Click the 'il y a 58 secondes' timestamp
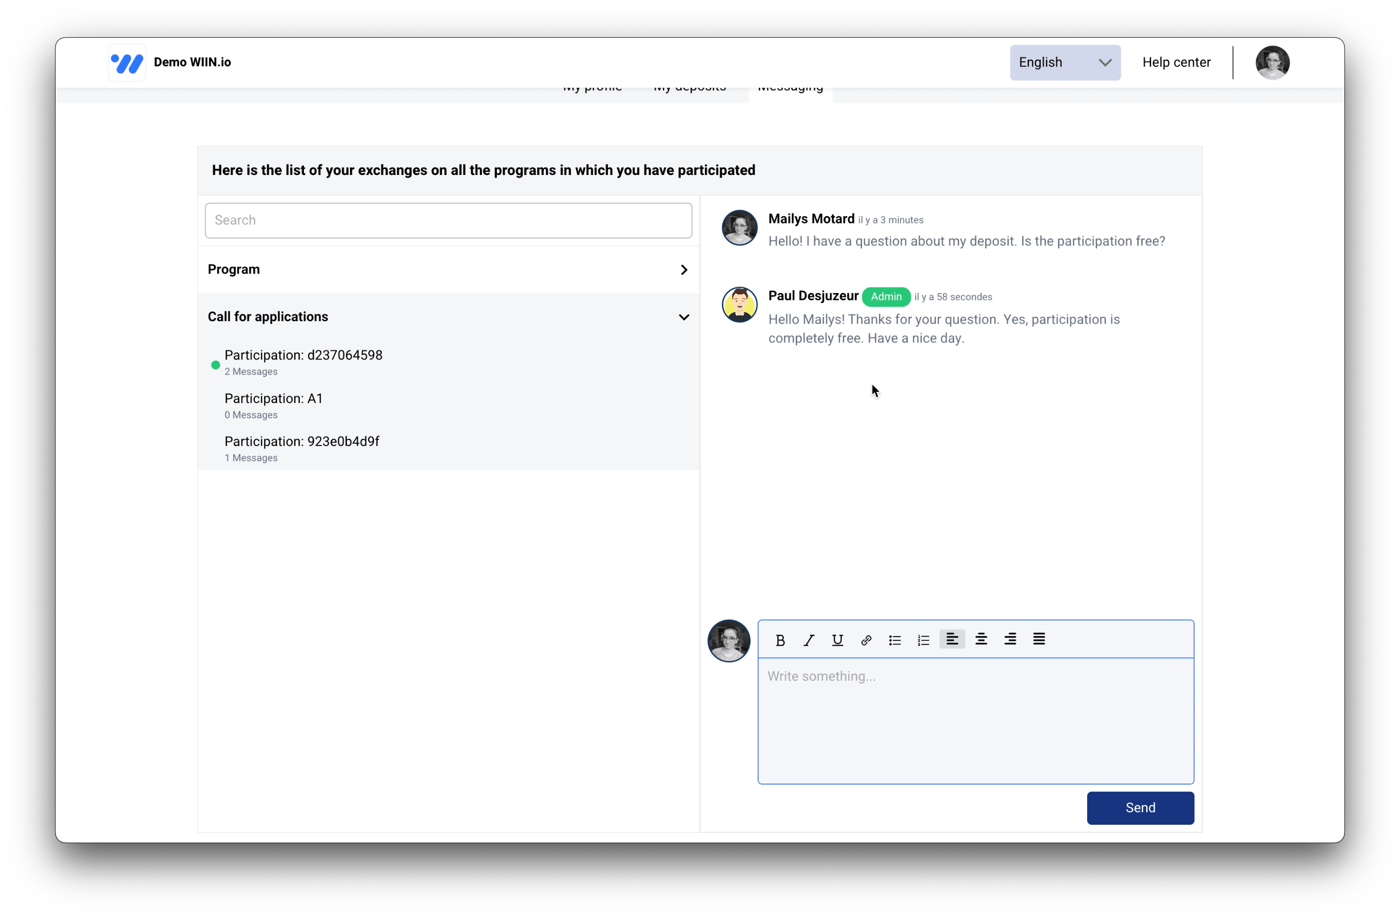Viewport: 1400px width, 916px height. point(953,297)
